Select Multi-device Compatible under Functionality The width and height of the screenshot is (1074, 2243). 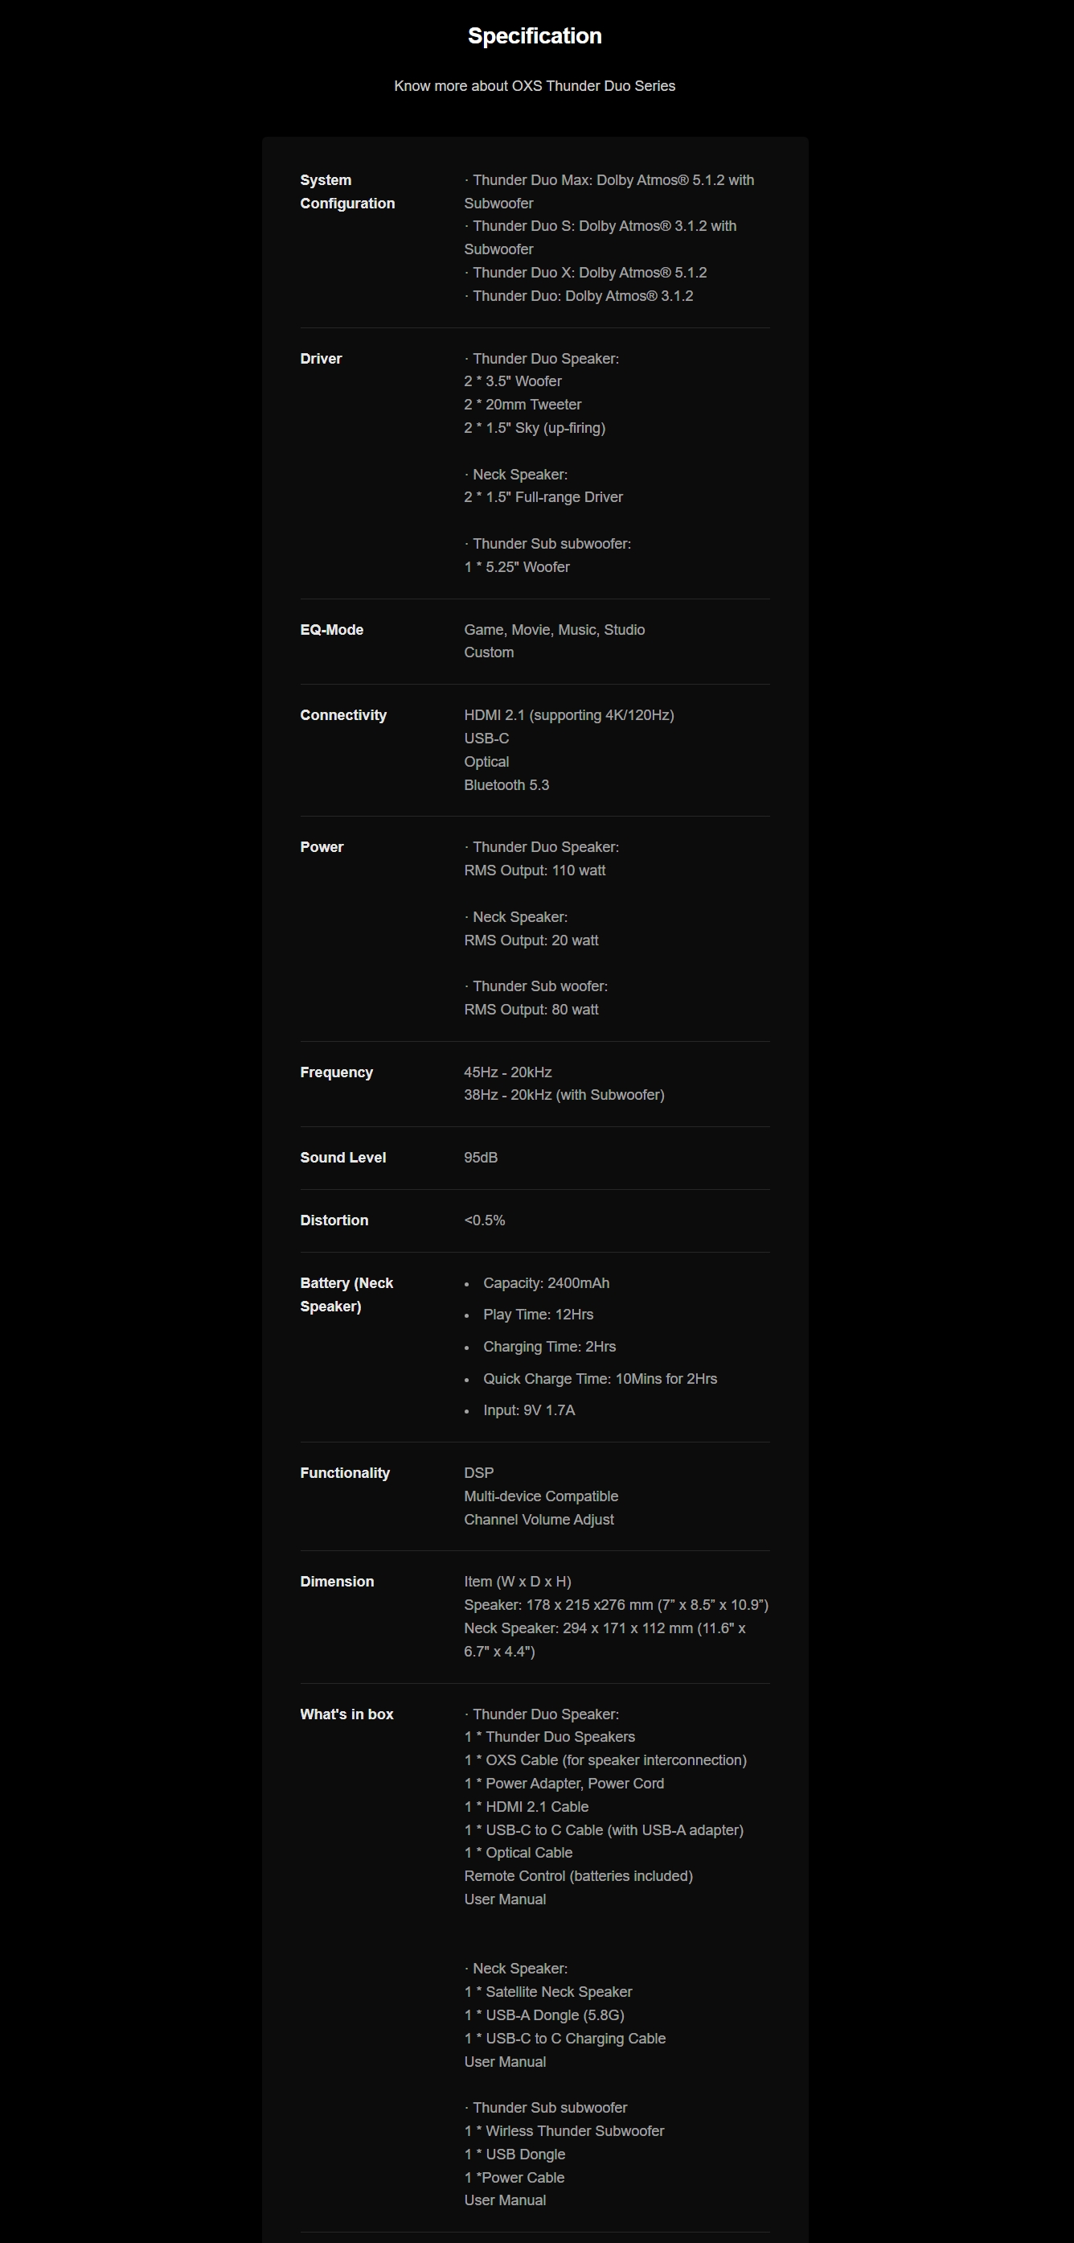coord(541,1496)
